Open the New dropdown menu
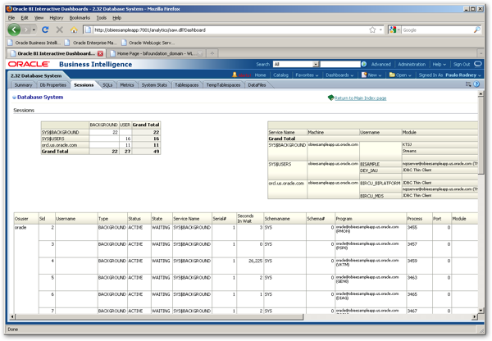Viewport: 492px width, 341px height. pyautogui.click(x=371, y=75)
